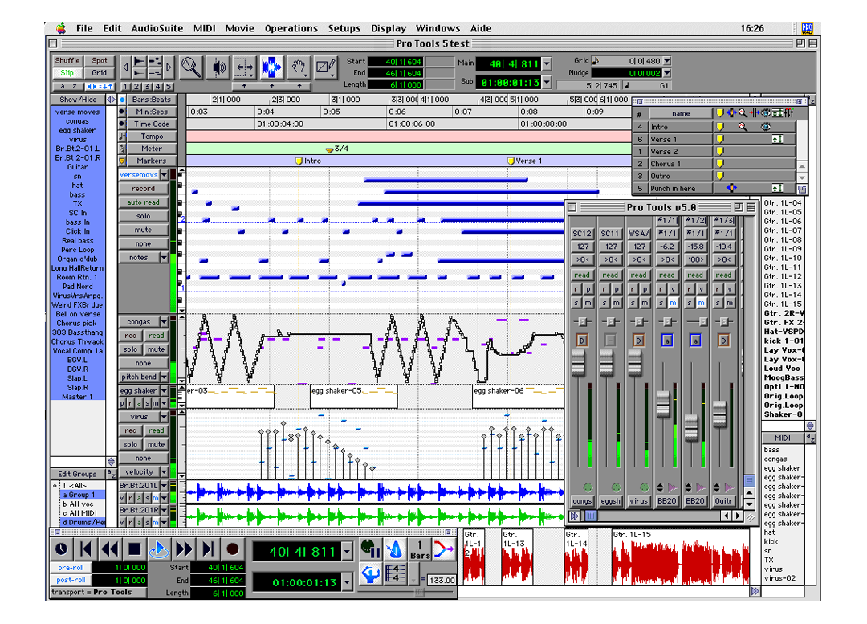Enable Shuffle edit mode

tap(67, 61)
